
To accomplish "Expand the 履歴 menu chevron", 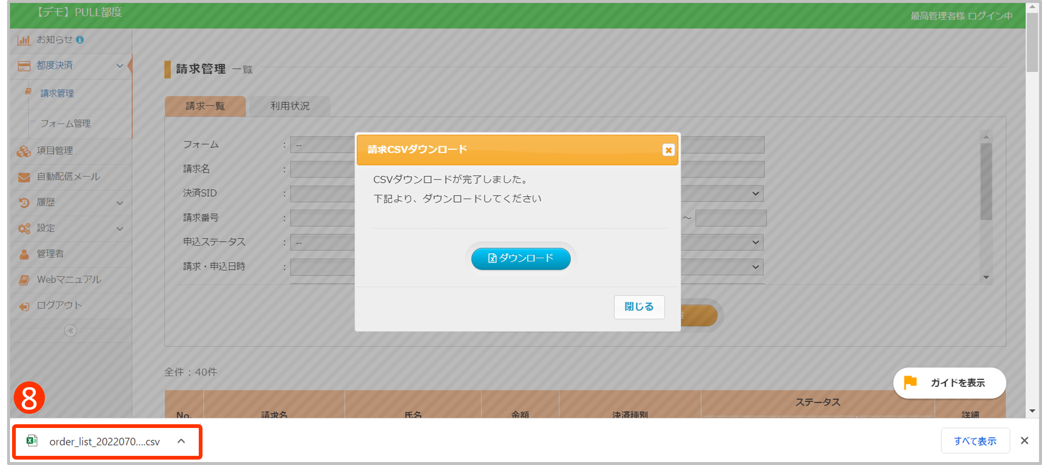I will tap(120, 203).
